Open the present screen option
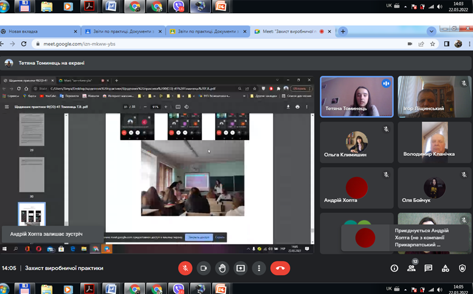The width and height of the screenshot is (473, 294). pyautogui.click(x=240, y=268)
